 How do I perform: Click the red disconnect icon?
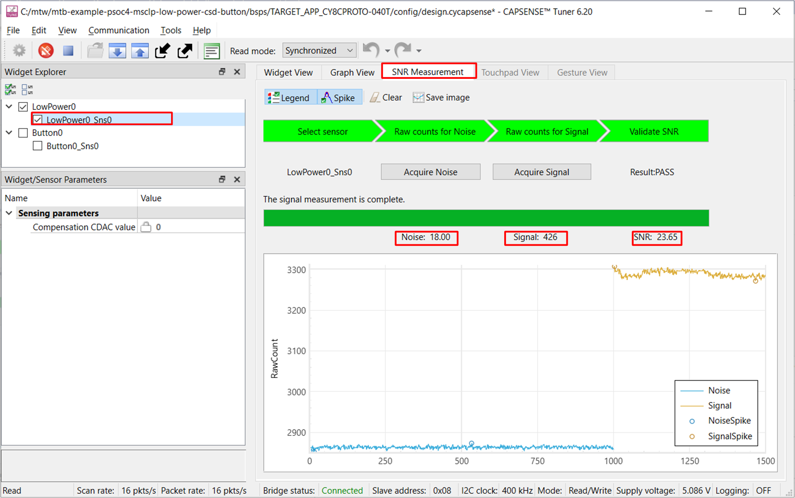[46, 51]
